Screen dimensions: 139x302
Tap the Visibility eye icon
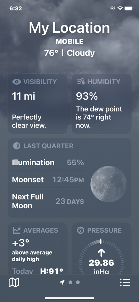[x=17, y=82]
